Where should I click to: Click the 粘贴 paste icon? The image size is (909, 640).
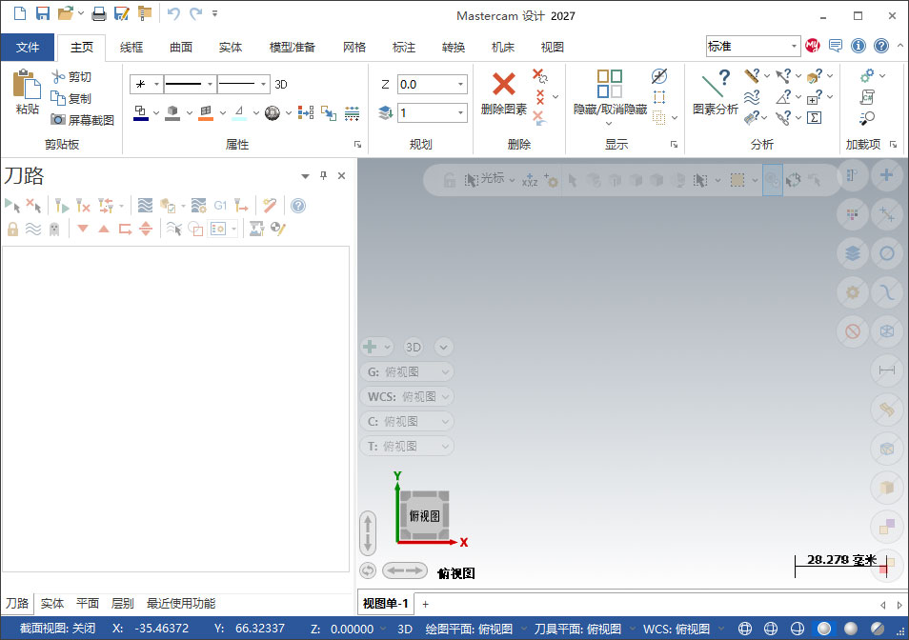(x=28, y=85)
